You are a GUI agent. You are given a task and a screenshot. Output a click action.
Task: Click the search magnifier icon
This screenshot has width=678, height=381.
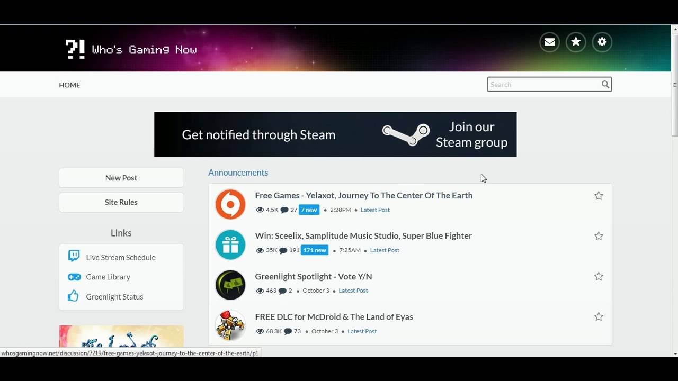tap(605, 85)
